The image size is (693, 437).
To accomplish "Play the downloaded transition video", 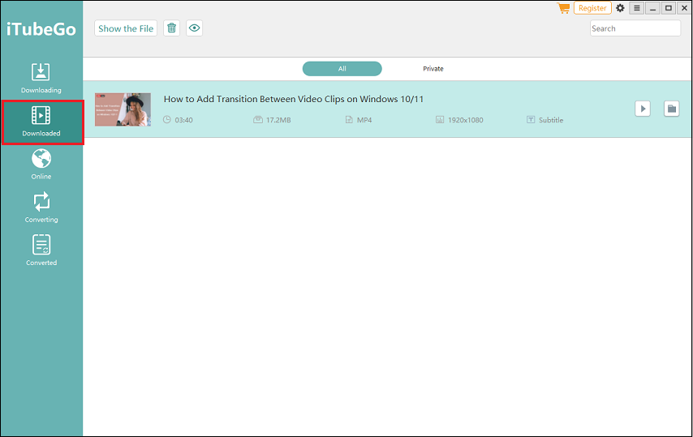I will (643, 109).
